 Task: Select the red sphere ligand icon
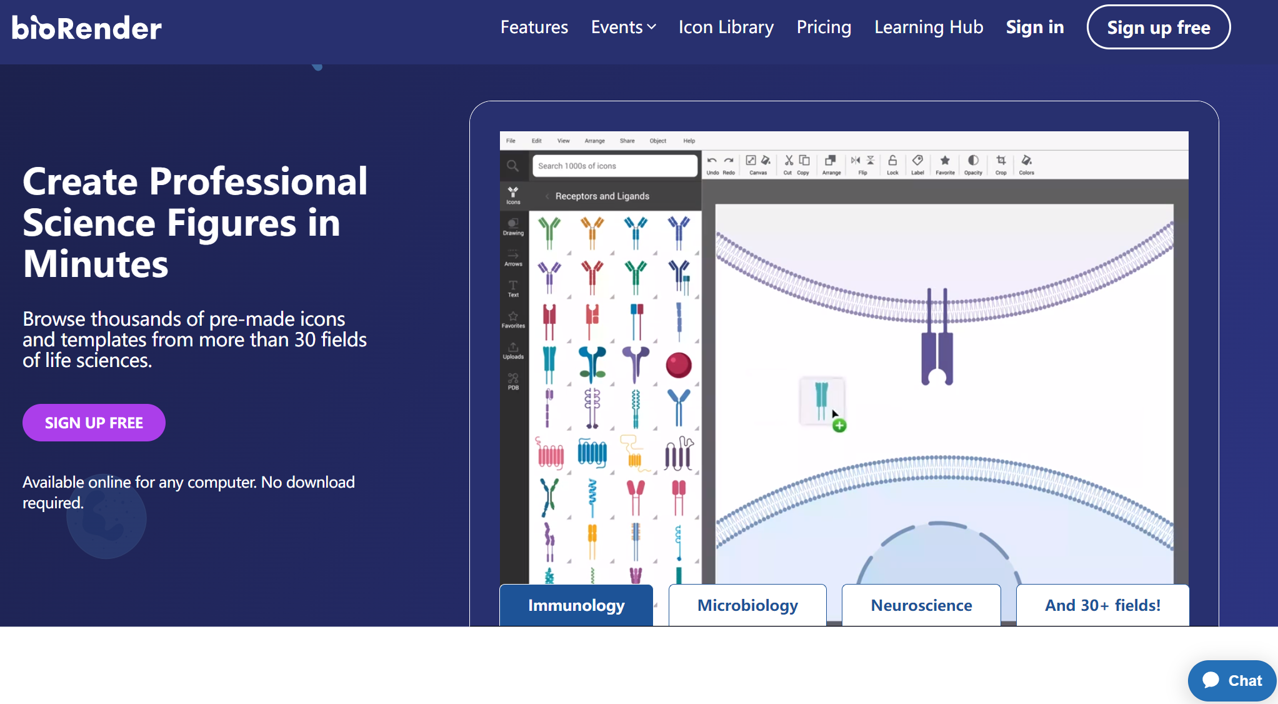pos(678,365)
